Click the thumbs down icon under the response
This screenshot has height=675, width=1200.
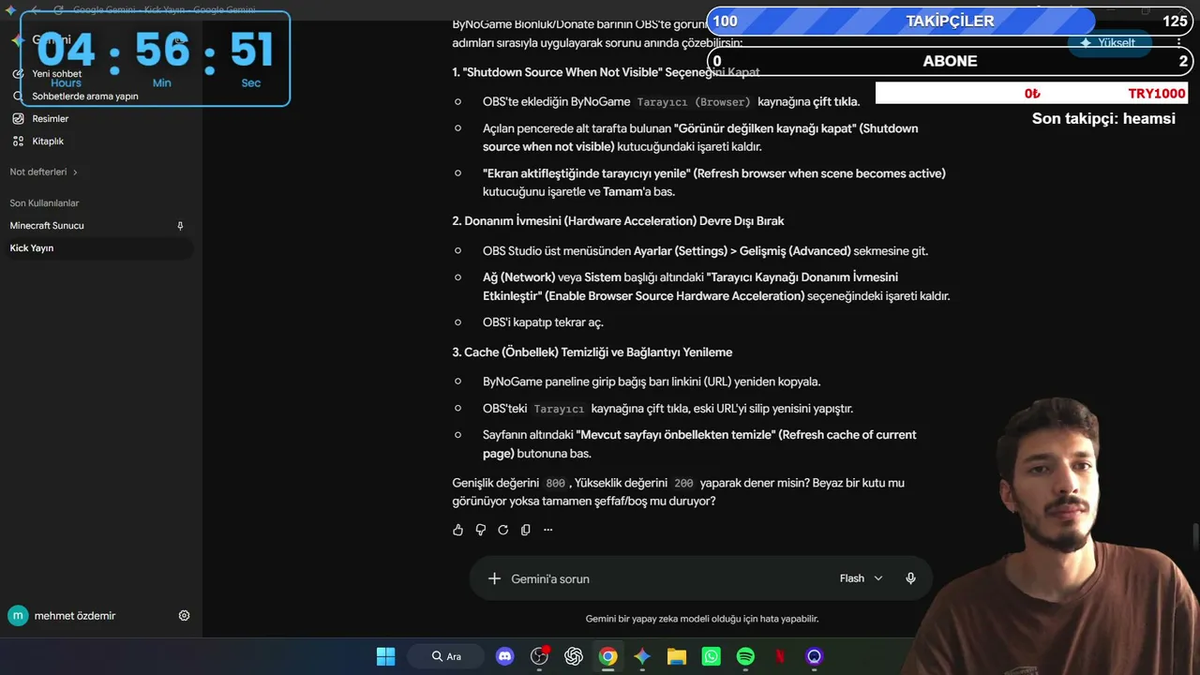[481, 530]
